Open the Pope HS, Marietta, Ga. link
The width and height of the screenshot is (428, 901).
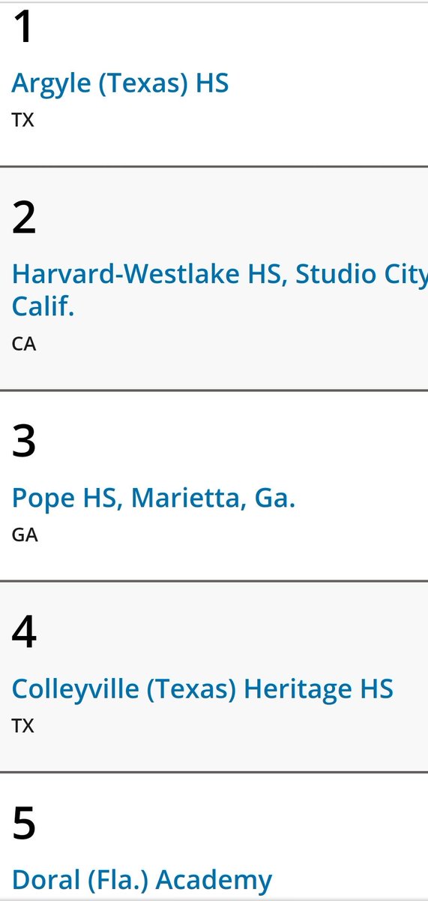click(154, 498)
